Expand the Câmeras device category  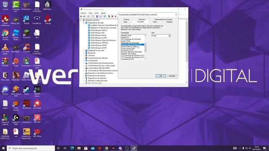pos(84,55)
